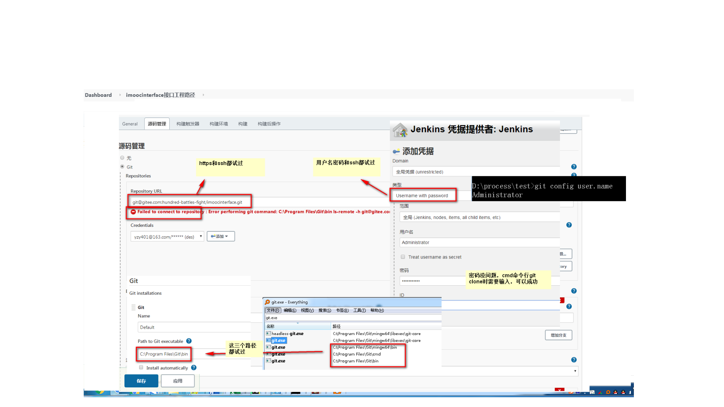Click highlighted git.exe file icon in results
The width and height of the screenshot is (724, 407).
point(268,340)
